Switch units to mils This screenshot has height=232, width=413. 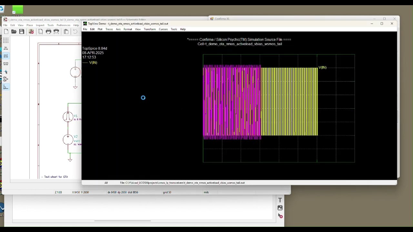(5, 55)
